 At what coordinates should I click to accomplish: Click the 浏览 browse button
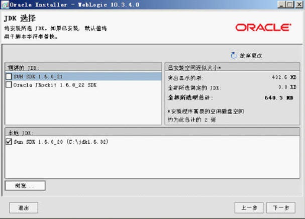click(x=25, y=185)
